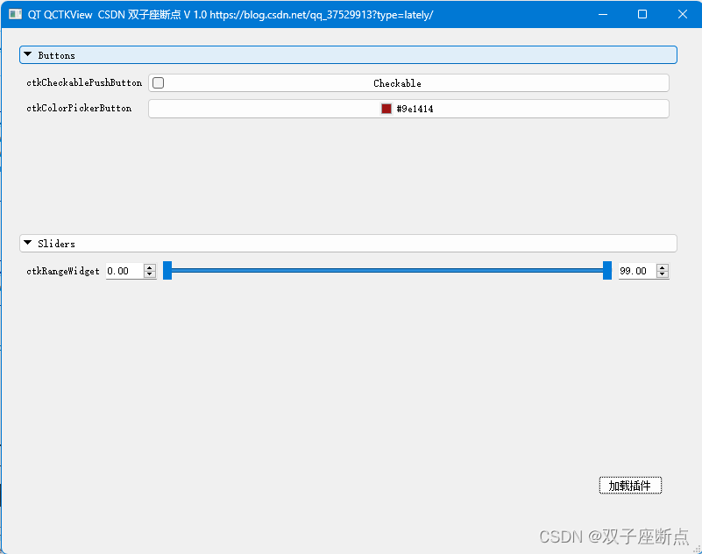Click the up arrow on the 99.00 spinbox

pos(663,266)
